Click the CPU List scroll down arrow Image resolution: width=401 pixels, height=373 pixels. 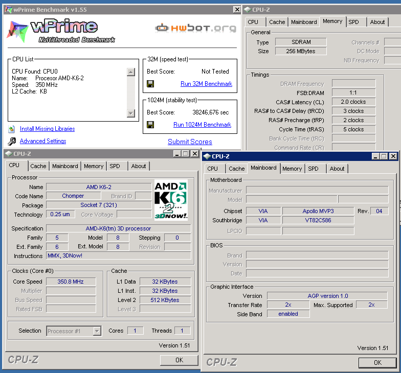pyautogui.click(x=131, y=113)
